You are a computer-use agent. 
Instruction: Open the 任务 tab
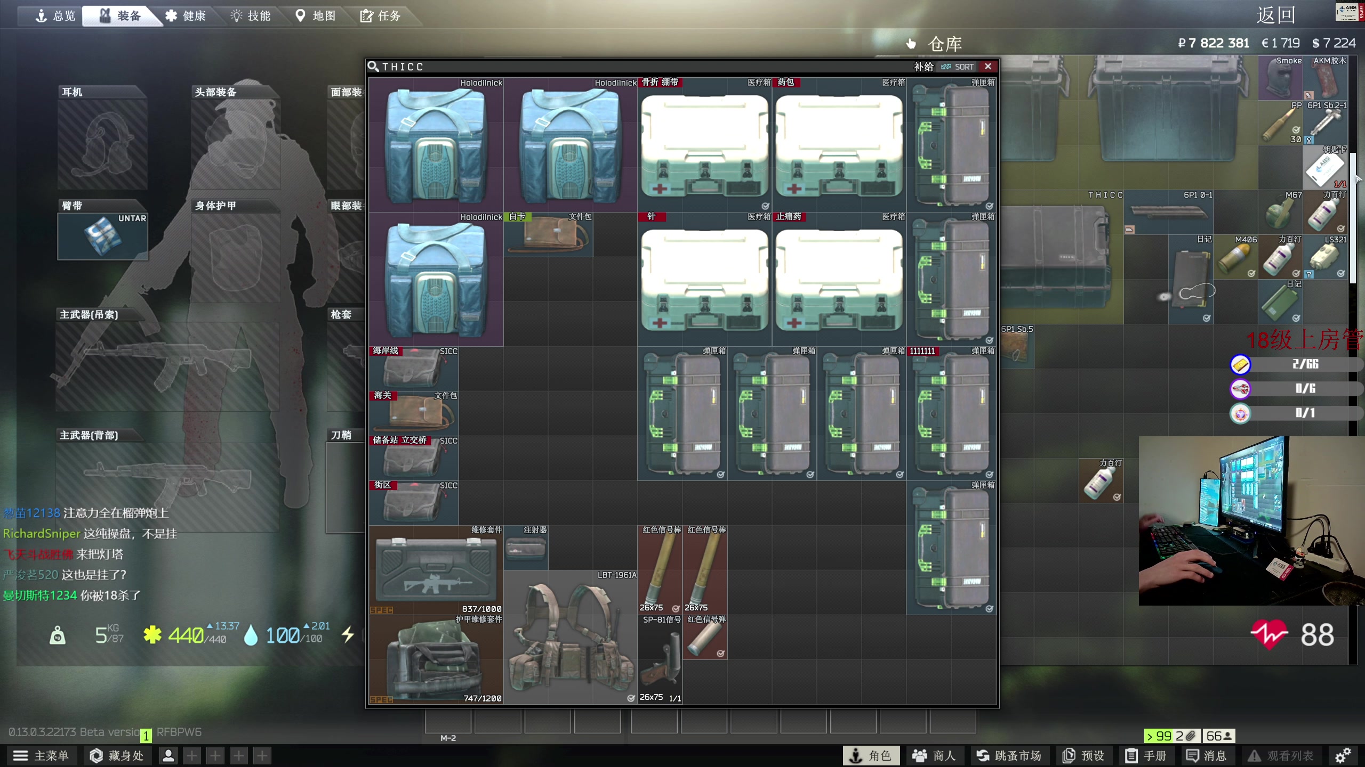click(x=380, y=16)
